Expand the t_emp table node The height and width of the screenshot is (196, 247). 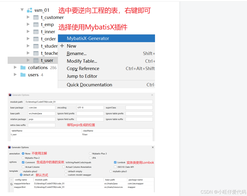tap(28, 24)
